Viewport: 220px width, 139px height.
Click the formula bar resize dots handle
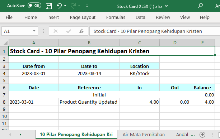click(43, 31)
